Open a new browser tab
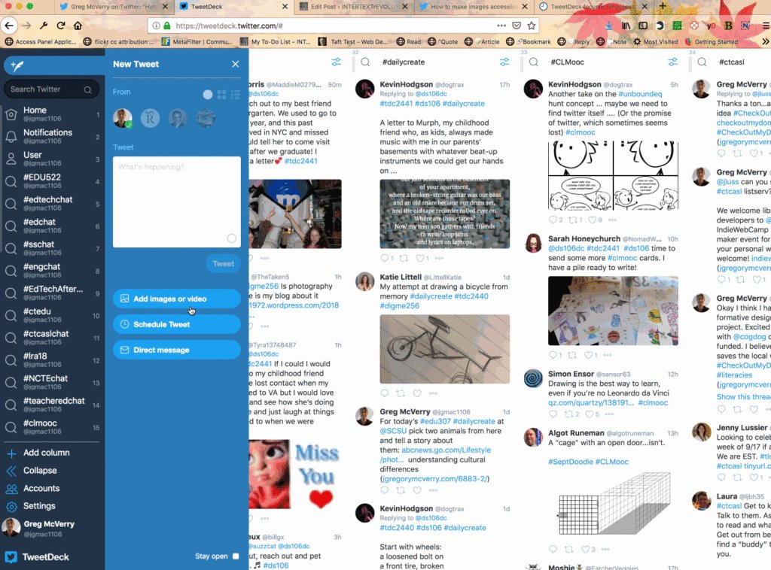771x570 pixels. [663, 6]
